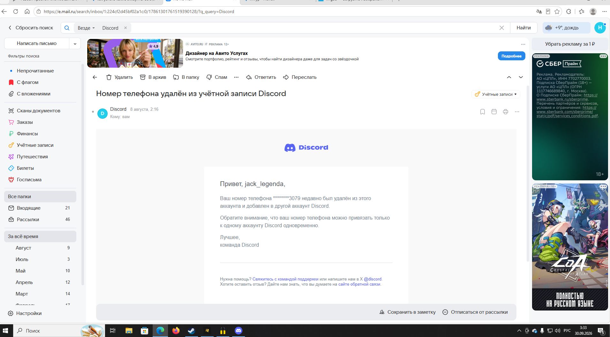
Task: Open the move to folder (В папку) option
Action: 186,77
